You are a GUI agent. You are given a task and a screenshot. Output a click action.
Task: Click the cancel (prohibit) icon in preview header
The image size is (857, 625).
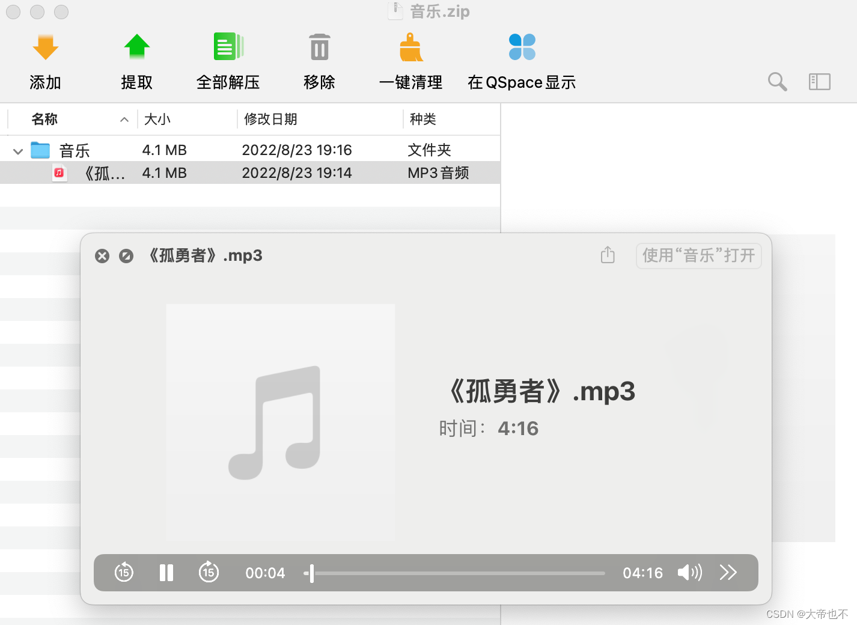coord(126,255)
